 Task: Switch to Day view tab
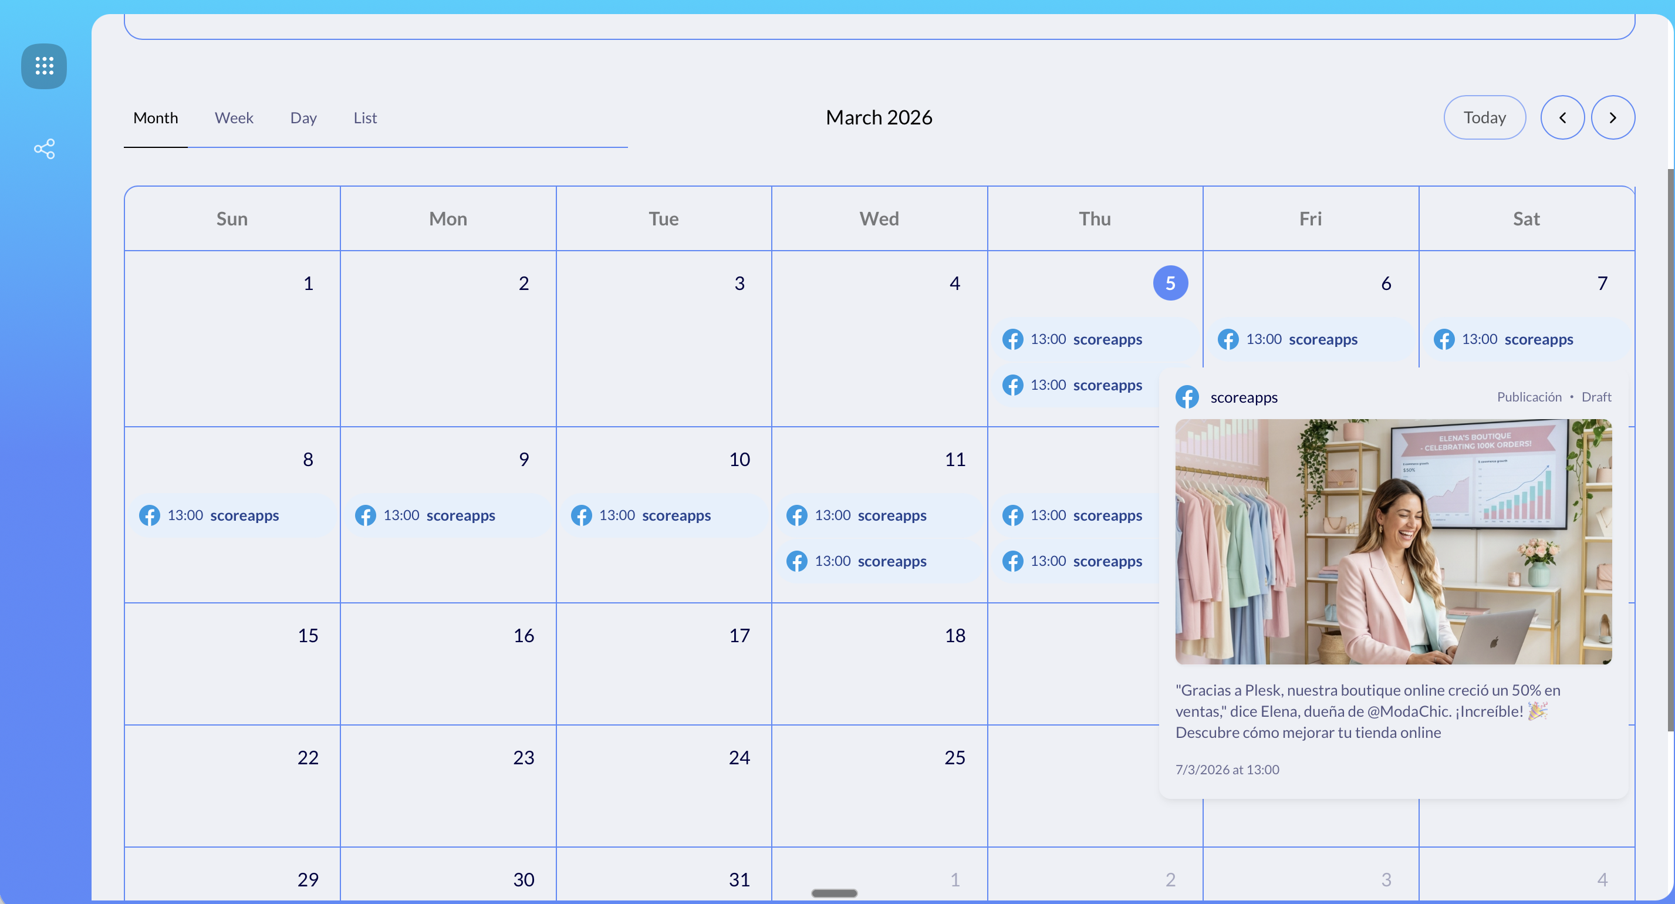303,118
